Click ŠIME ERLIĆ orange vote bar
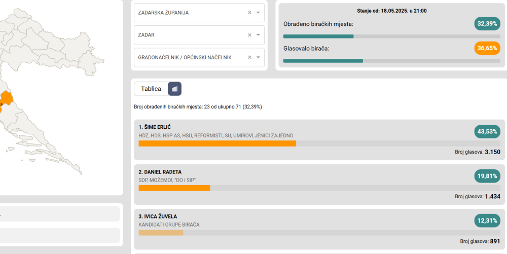507x254 pixels. point(218,143)
